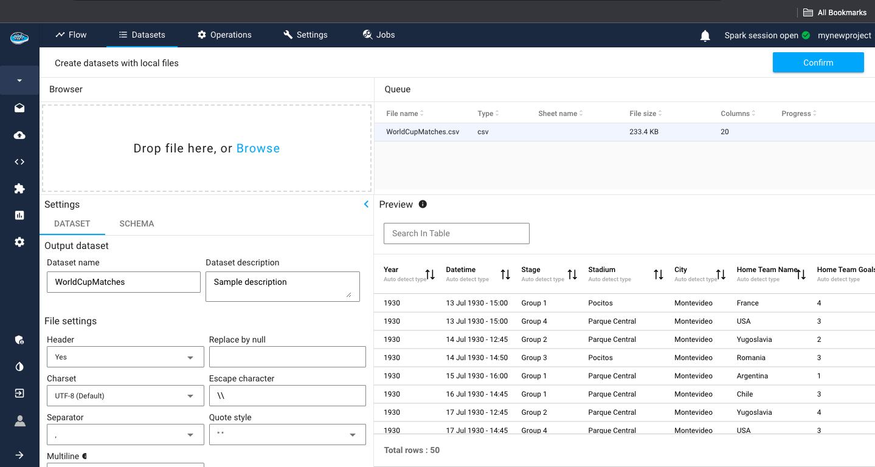Viewport: 875px width, 467px height.
Task: Open the Operations tab in the top navigation
Action: tap(224, 35)
